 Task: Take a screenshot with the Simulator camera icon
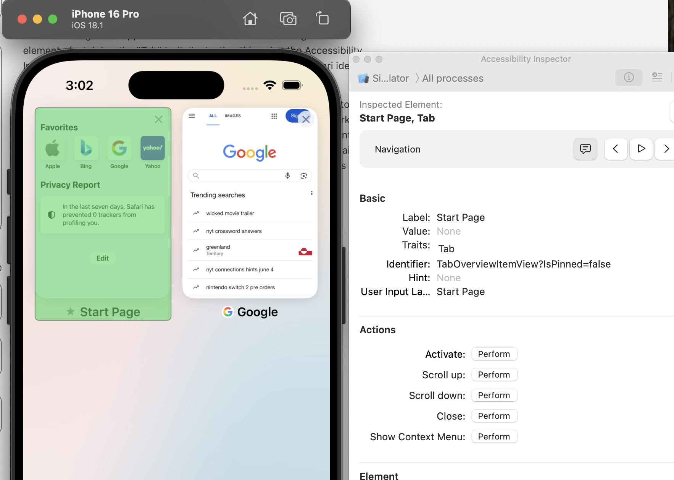tap(288, 19)
